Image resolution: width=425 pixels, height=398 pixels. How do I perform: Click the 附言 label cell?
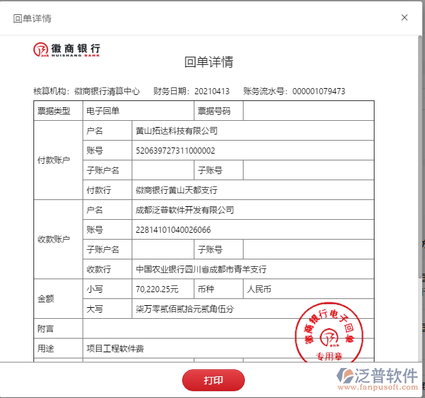point(58,328)
